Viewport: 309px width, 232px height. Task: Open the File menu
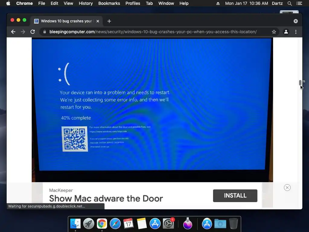click(42, 3)
